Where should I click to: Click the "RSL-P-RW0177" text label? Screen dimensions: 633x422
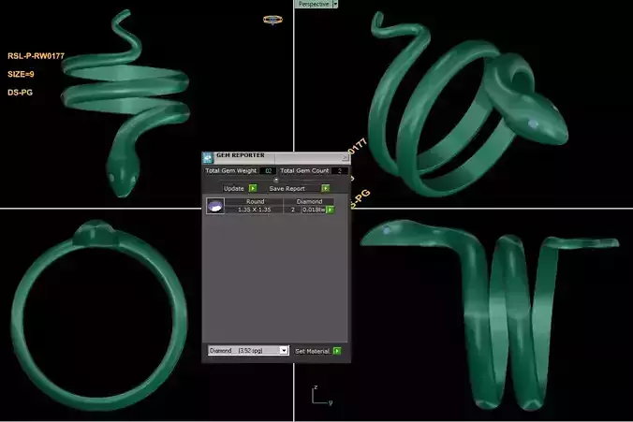point(36,56)
